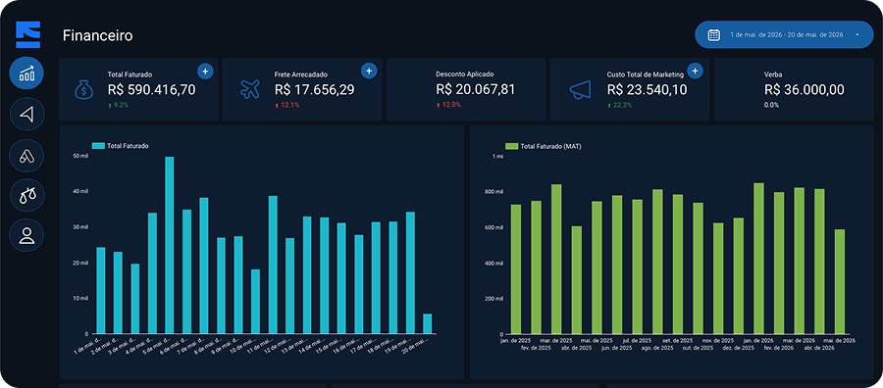Click the calendar icon in date selector
This screenshot has width=883, height=388.
713,34
